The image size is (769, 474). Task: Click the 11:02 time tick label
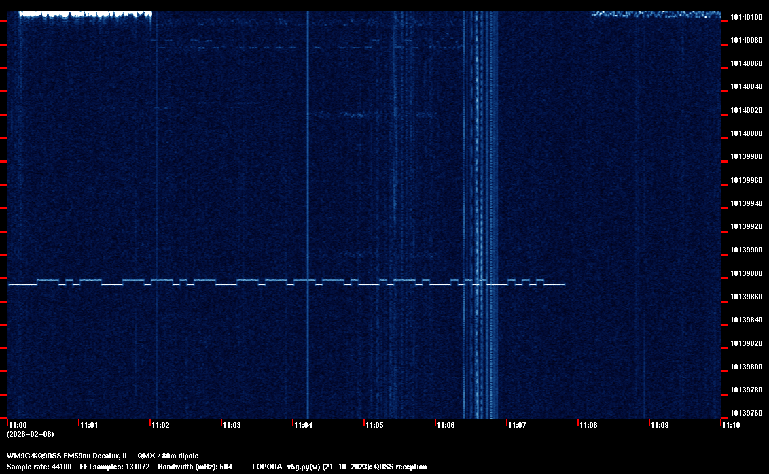pyautogui.click(x=160, y=426)
